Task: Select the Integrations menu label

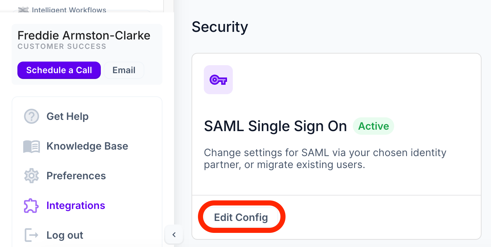Action: click(76, 206)
